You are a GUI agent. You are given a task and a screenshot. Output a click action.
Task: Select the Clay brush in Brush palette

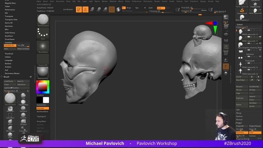23,96
